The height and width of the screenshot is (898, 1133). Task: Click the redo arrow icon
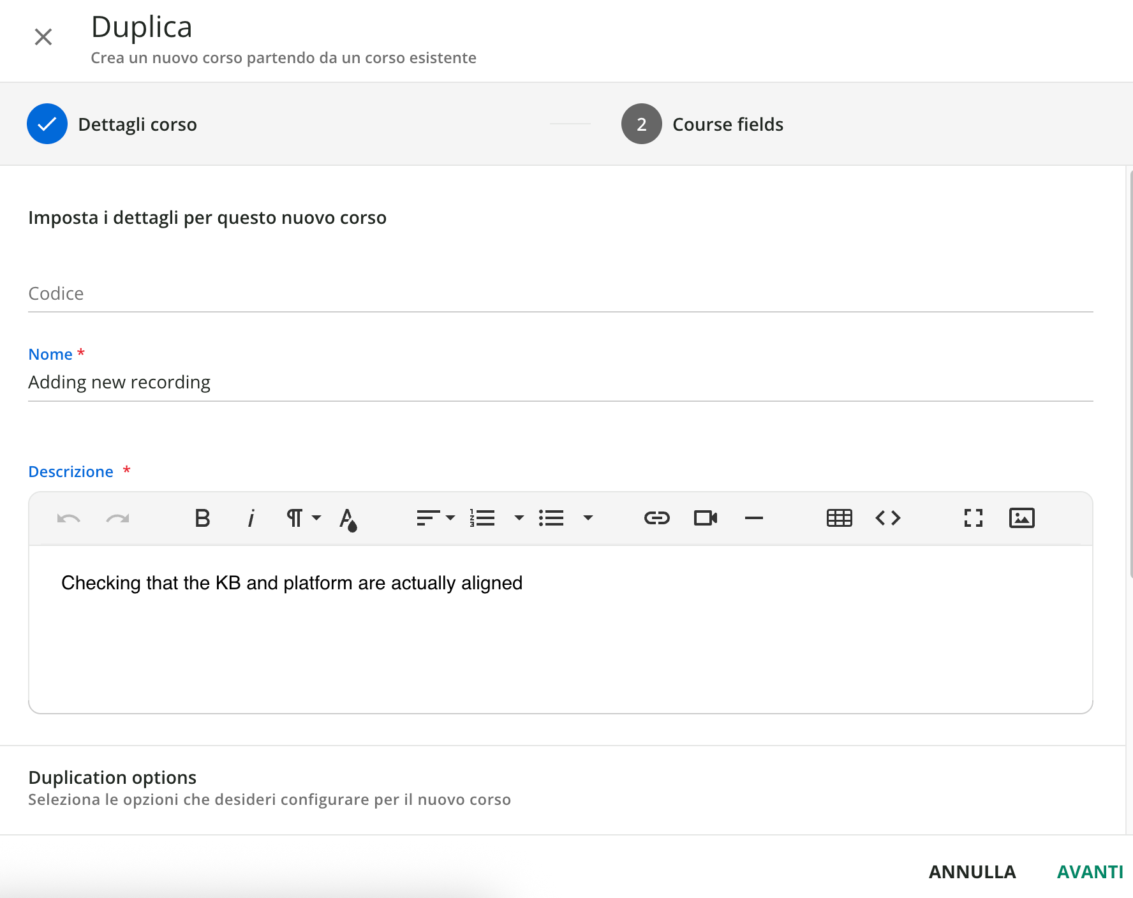point(117,519)
